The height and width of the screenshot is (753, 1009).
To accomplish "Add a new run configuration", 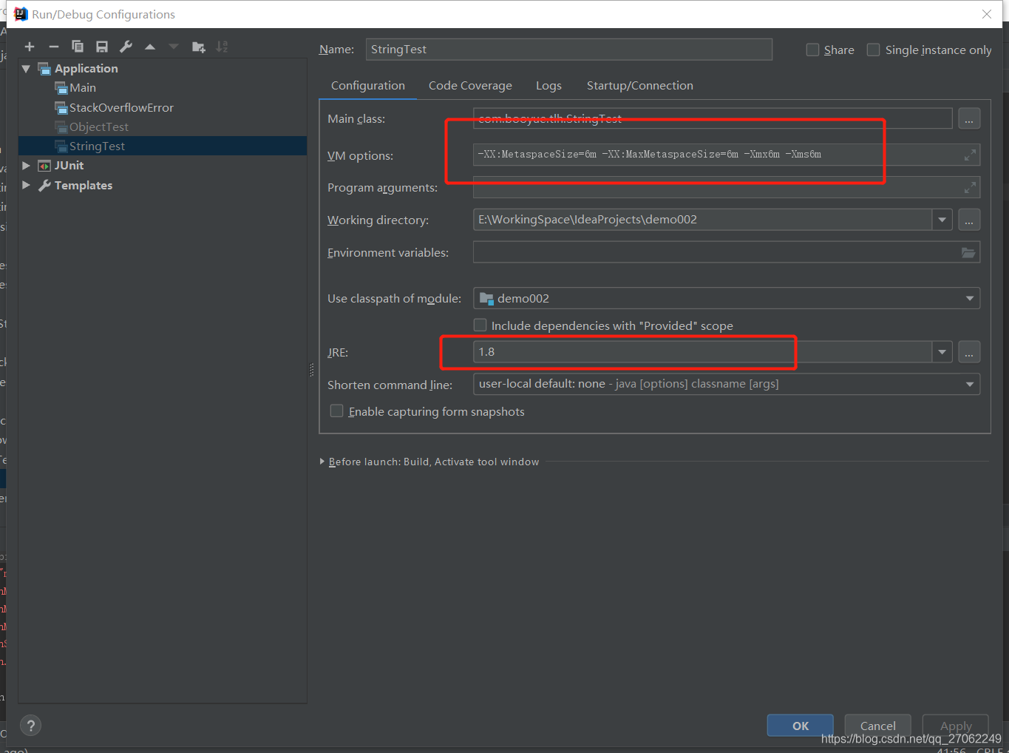I will 30,46.
